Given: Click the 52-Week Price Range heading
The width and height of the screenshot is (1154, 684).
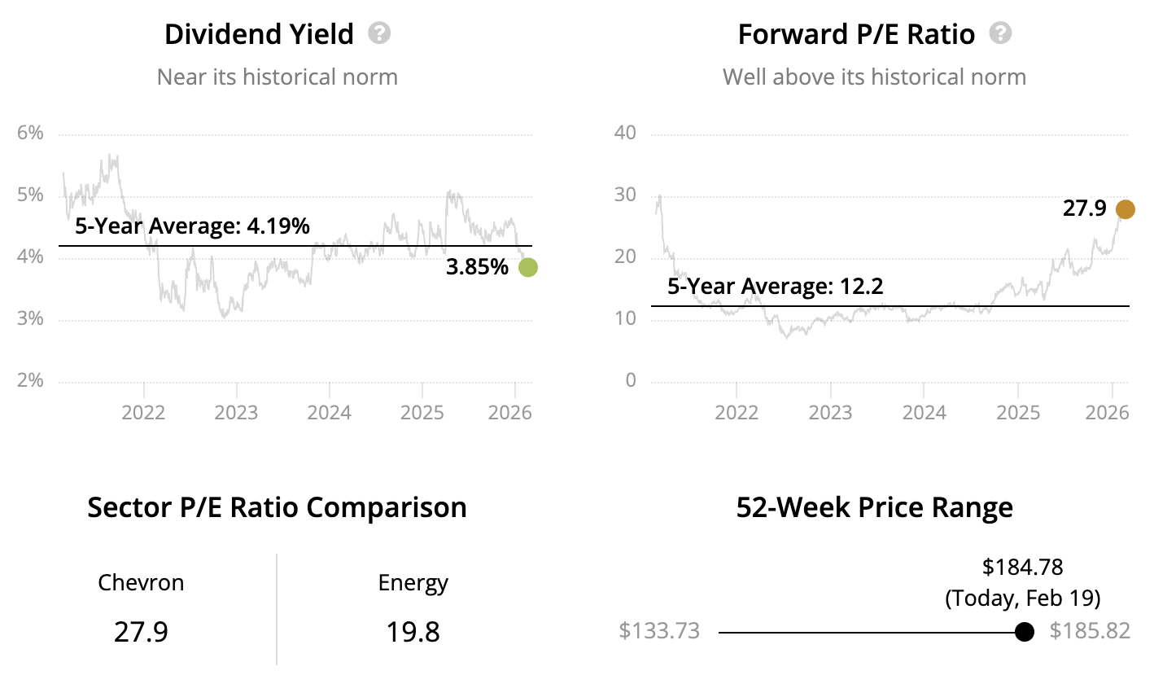Looking at the screenshot, I should coord(874,507).
